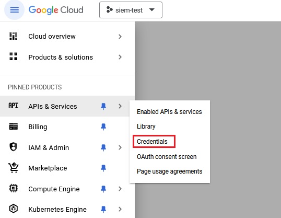Unpin Compute Engine
Viewport: 281px width, 218px height.
point(103,189)
